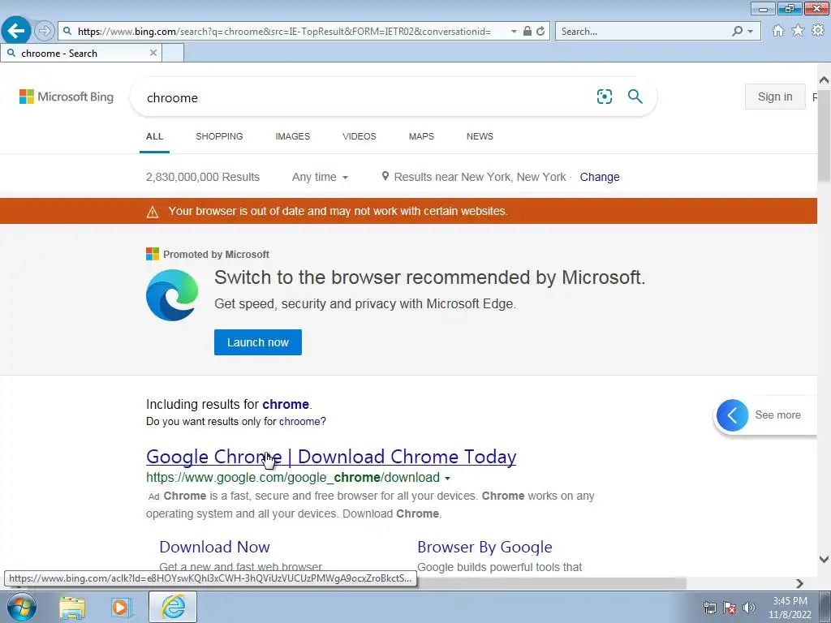The height and width of the screenshot is (623, 831).
Task: Expand the arrow next to the google.com ad URL
Action: coord(447,479)
